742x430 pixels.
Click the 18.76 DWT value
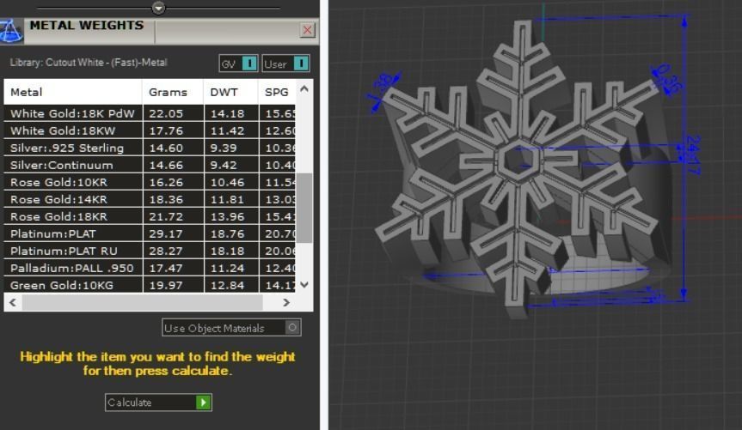pyautogui.click(x=228, y=233)
